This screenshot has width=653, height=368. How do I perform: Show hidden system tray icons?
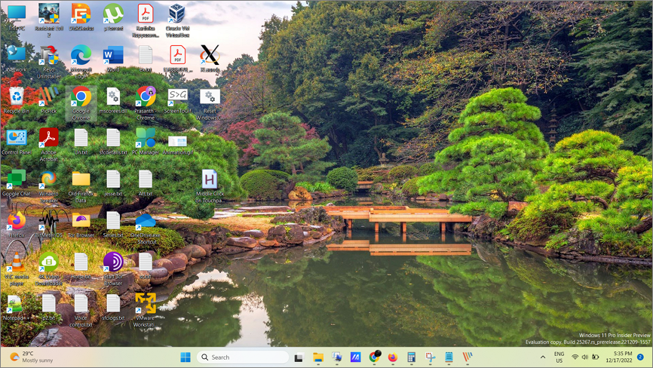[543, 357]
